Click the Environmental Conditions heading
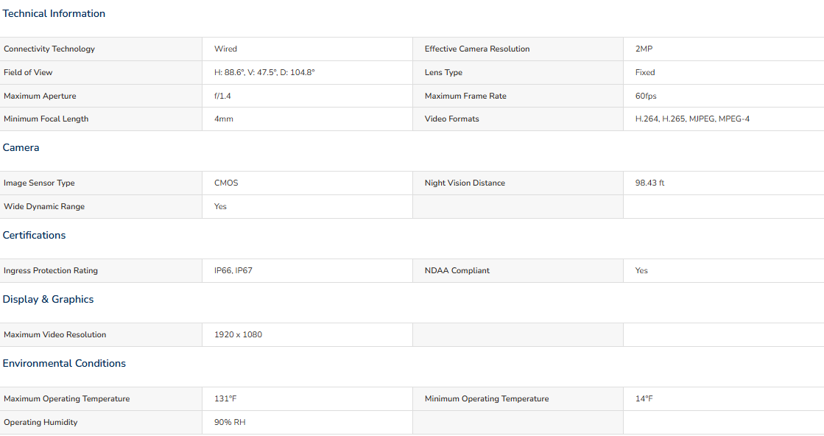This screenshot has height=436, width=824. (x=64, y=364)
